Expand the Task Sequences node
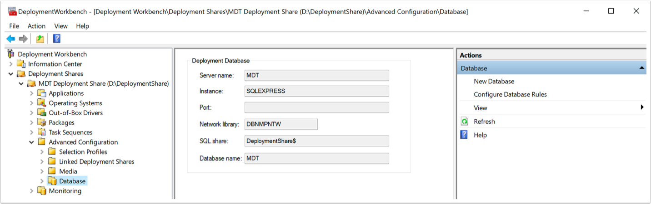 point(32,132)
